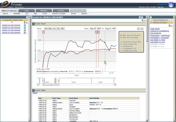This screenshot has height=122, width=176.
Task: Select well 100/06-15-095-04W6/0 link
Action: tap(11, 25)
